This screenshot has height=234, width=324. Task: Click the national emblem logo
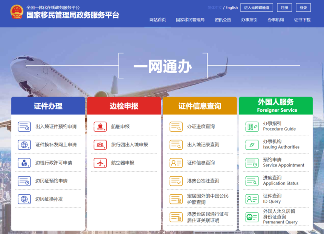(17, 12)
